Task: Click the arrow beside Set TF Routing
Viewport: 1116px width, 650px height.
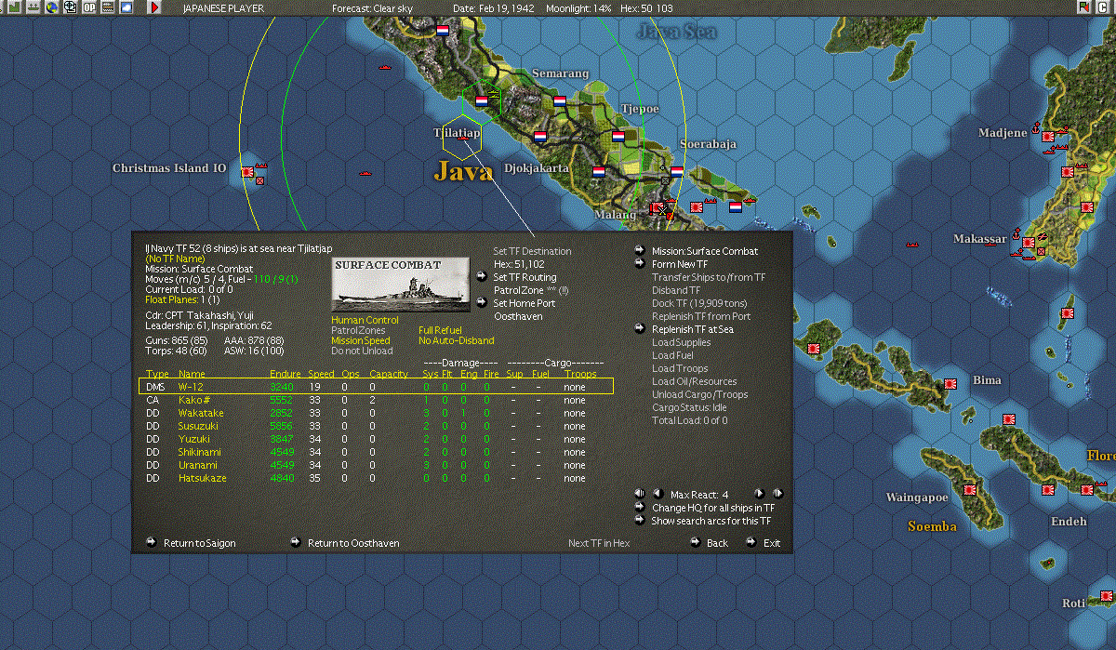Action: point(481,276)
